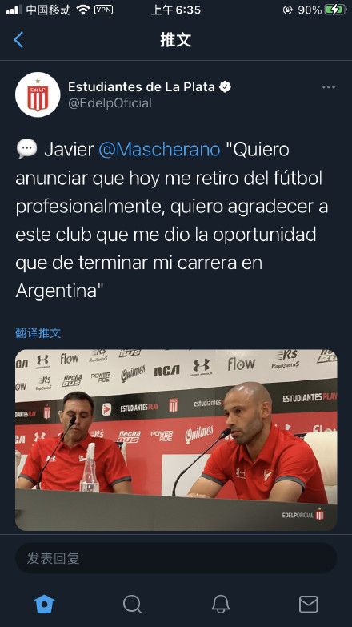Image resolution: width=352 pixels, height=627 pixels.
Task: Play the press conference video thumbnail
Action: (x=176, y=440)
